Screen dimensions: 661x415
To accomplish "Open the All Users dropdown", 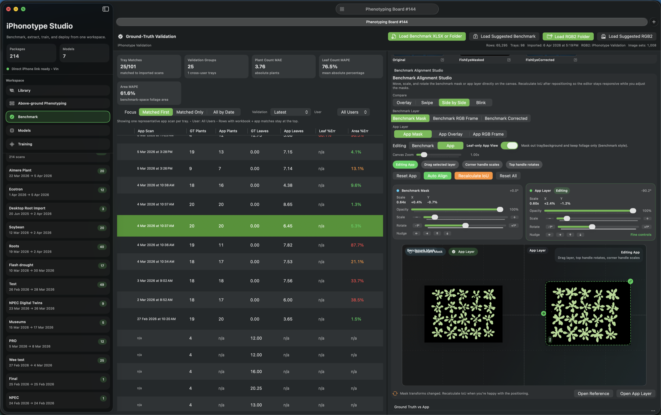I will (353, 112).
